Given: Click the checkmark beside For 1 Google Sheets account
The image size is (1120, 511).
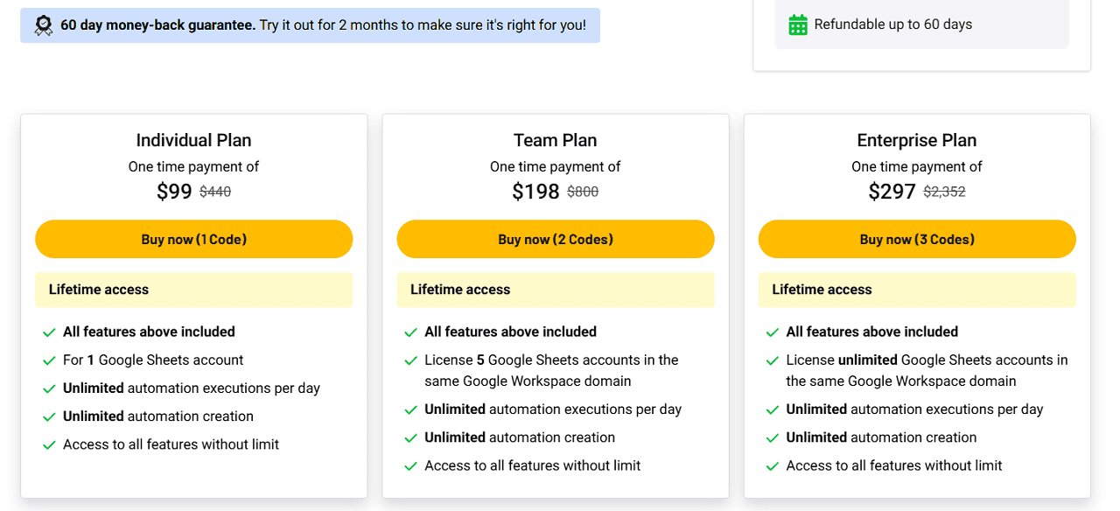Looking at the screenshot, I should tap(49, 360).
